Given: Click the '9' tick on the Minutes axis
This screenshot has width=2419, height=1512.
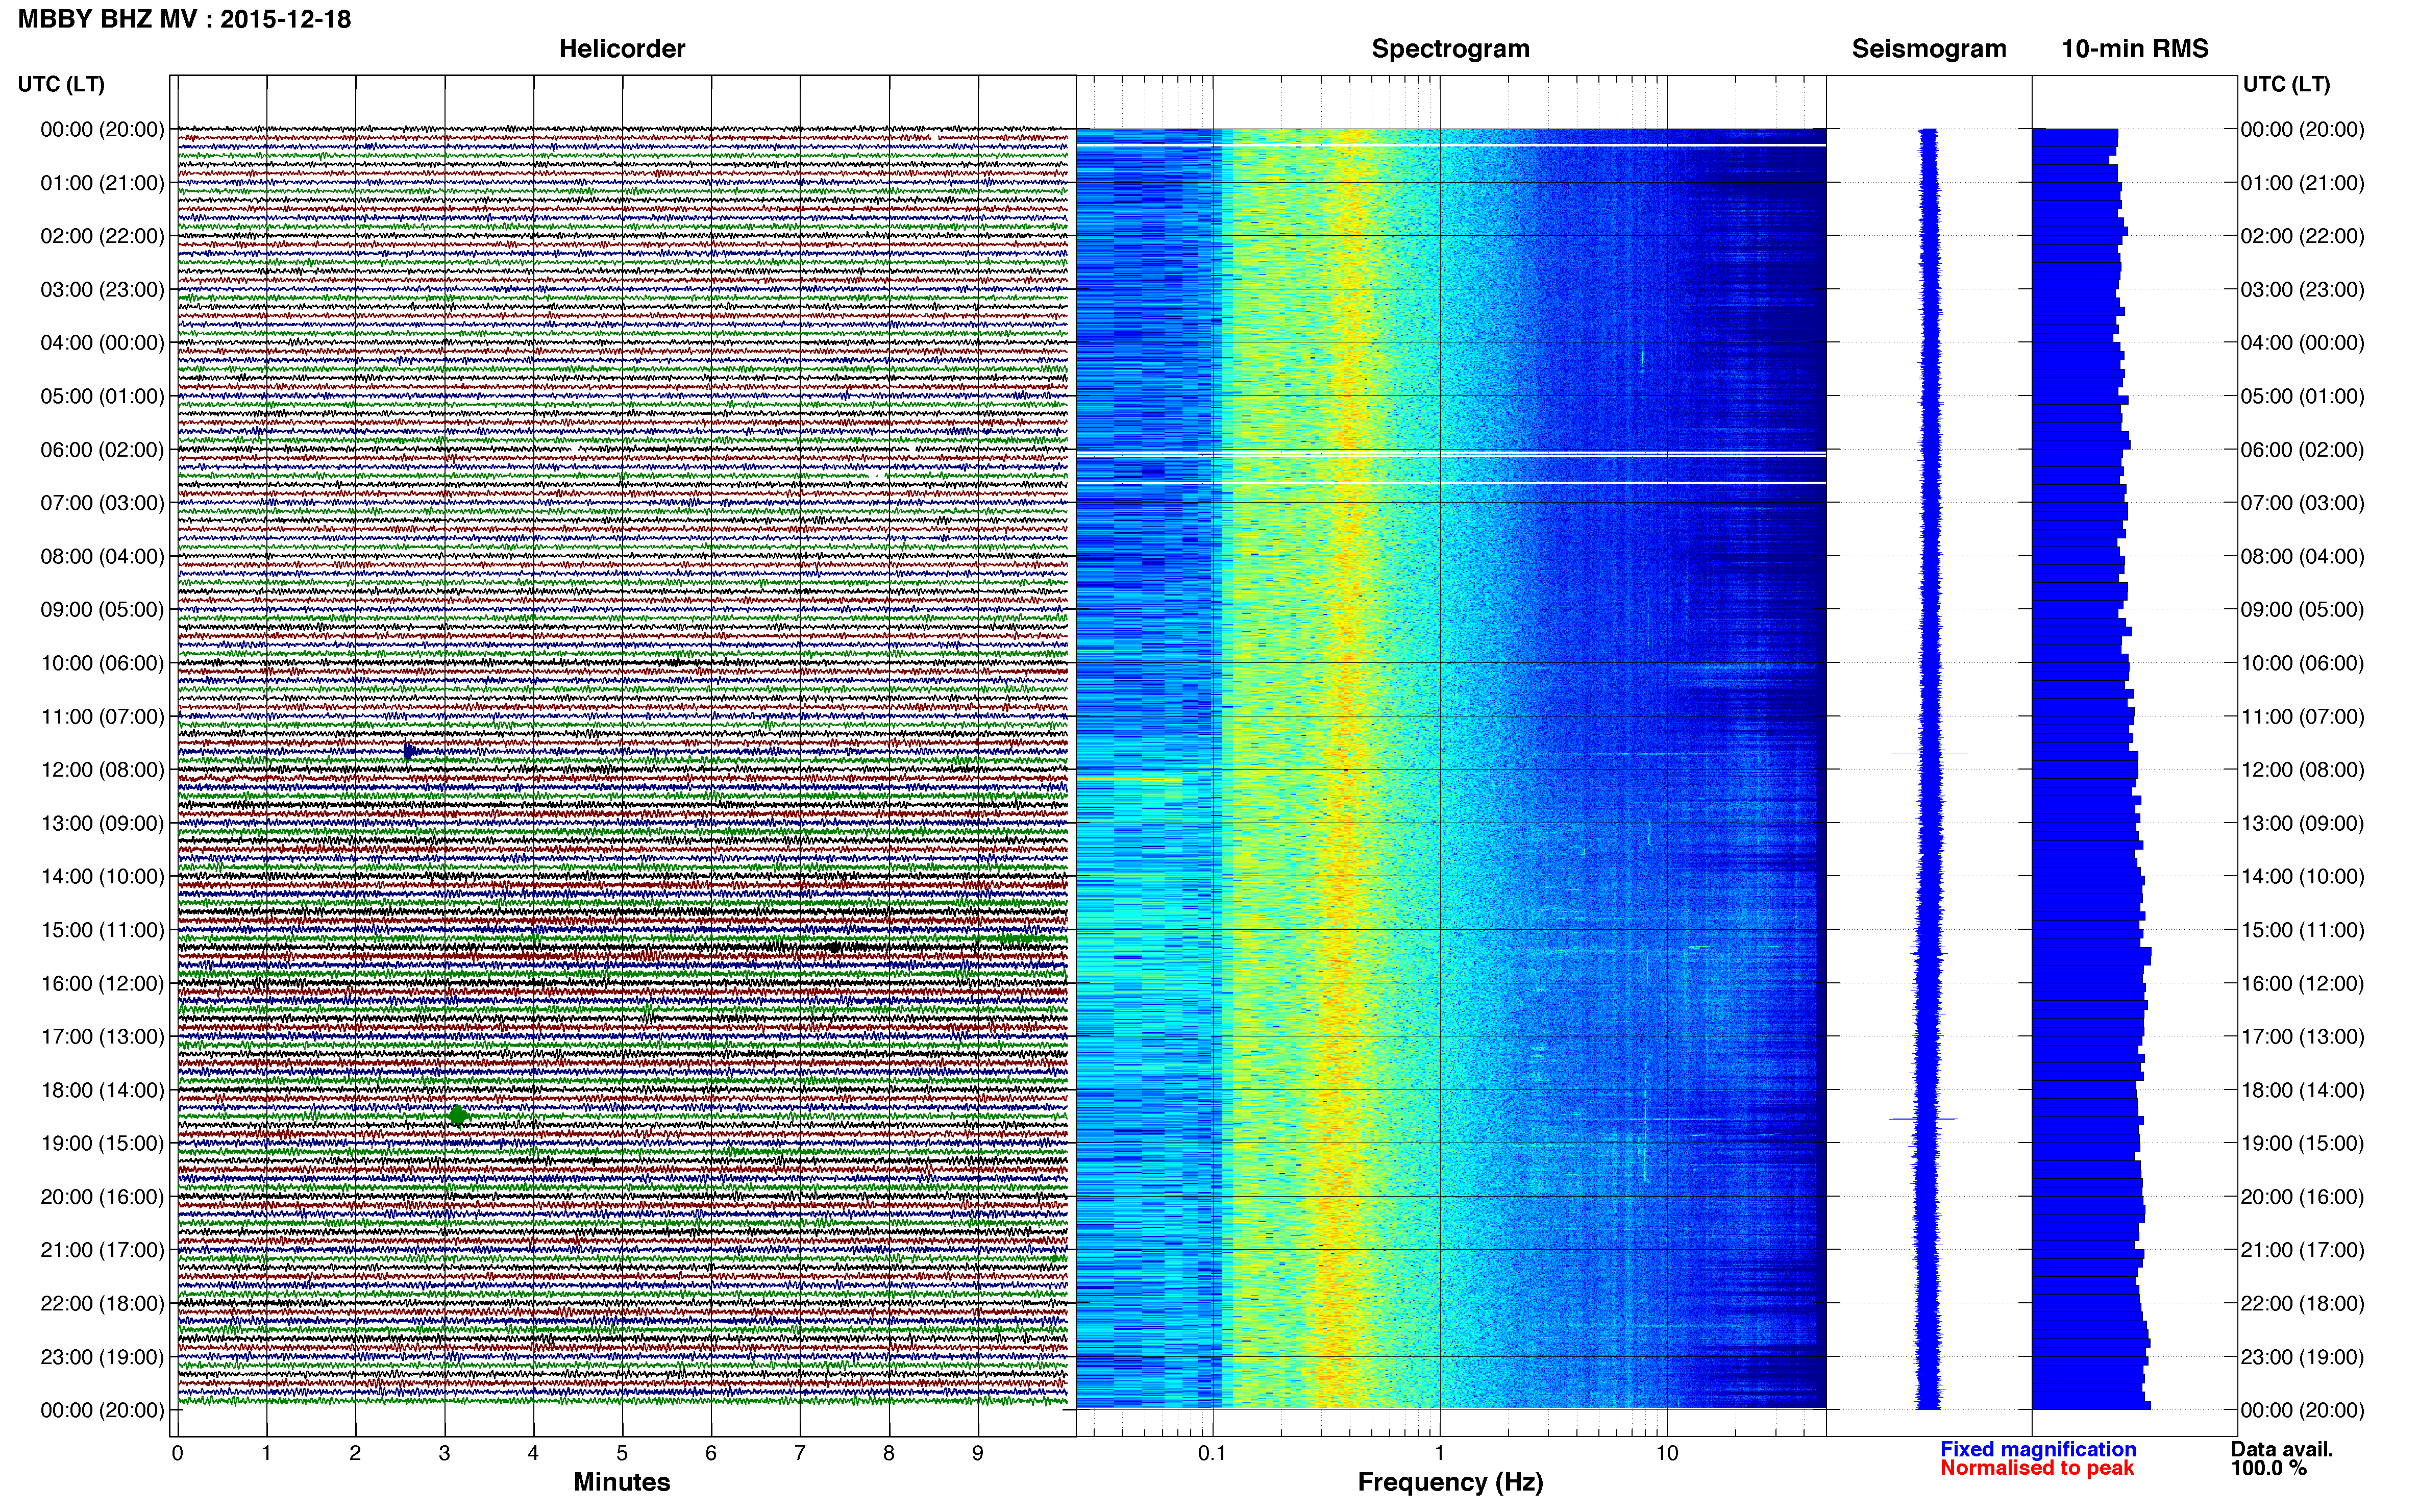Looking at the screenshot, I should click(978, 1454).
